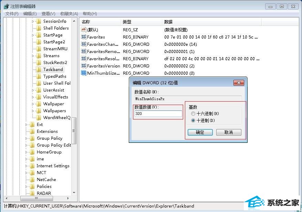This screenshot has width=302, height=212.
Task: Expand the Internet Settings tree node
Action: point(27,166)
